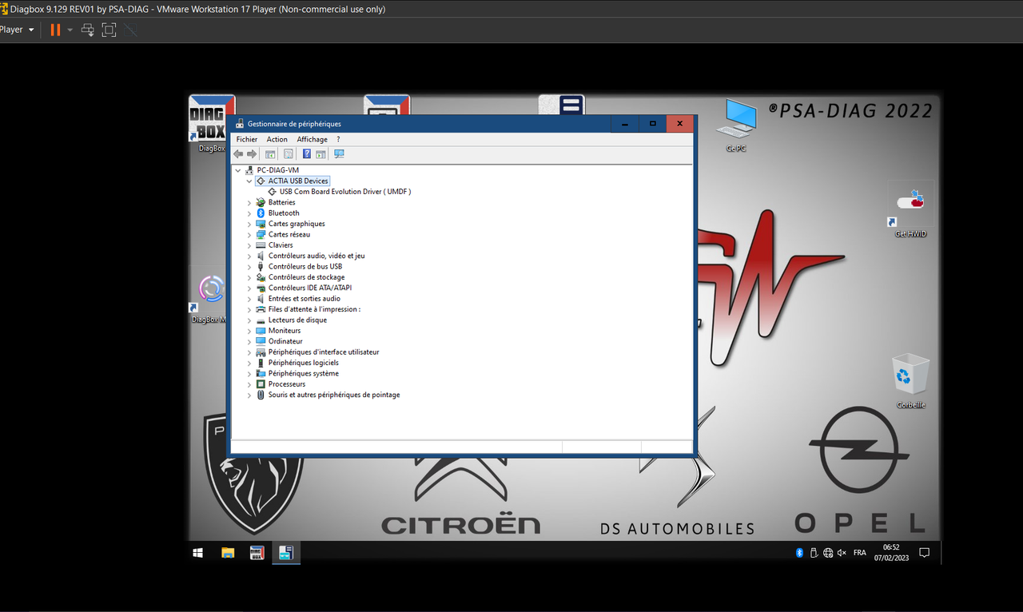Image resolution: width=1023 pixels, height=612 pixels.
Task: Open the Corbeille recycle bin icon
Action: (x=910, y=381)
